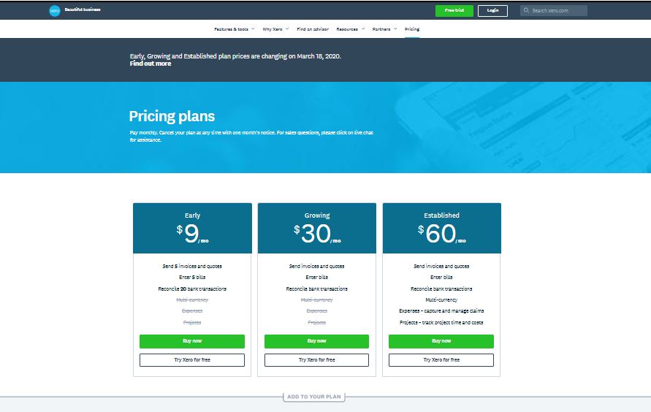Viewport: 651px width, 412px height.
Task: Click the 'Beautiful business' tagline
Action: coord(83,9)
